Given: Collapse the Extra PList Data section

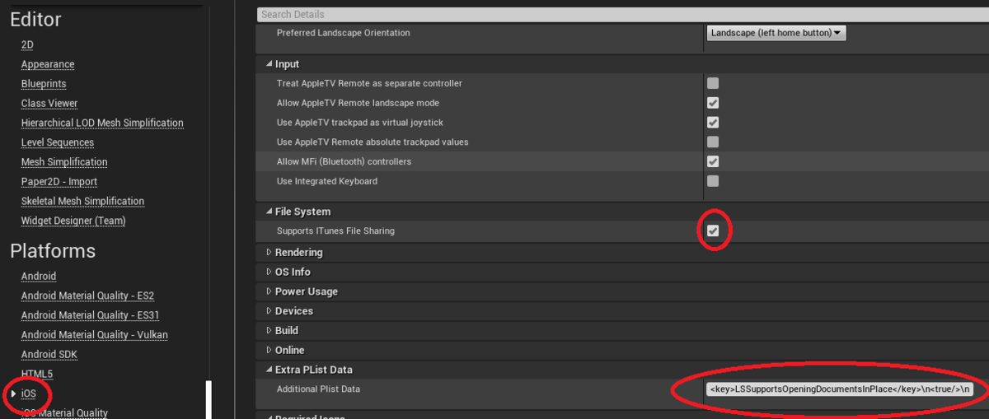Looking at the screenshot, I should (269, 370).
